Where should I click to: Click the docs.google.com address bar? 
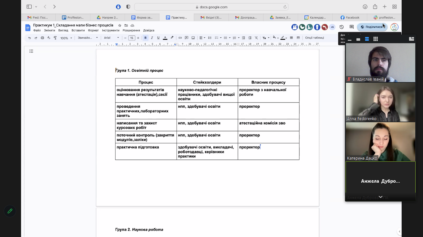point(211,7)
